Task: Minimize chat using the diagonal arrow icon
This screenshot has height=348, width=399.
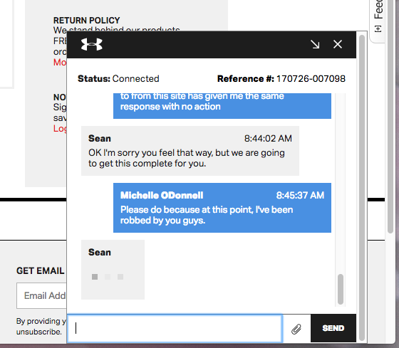Action: (x=315, y=45)
